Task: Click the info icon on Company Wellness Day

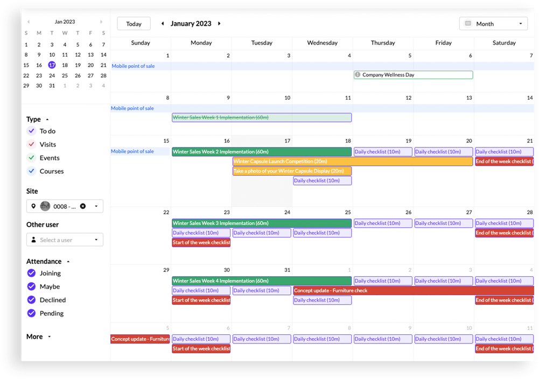Action: click(x=357, y=75)
